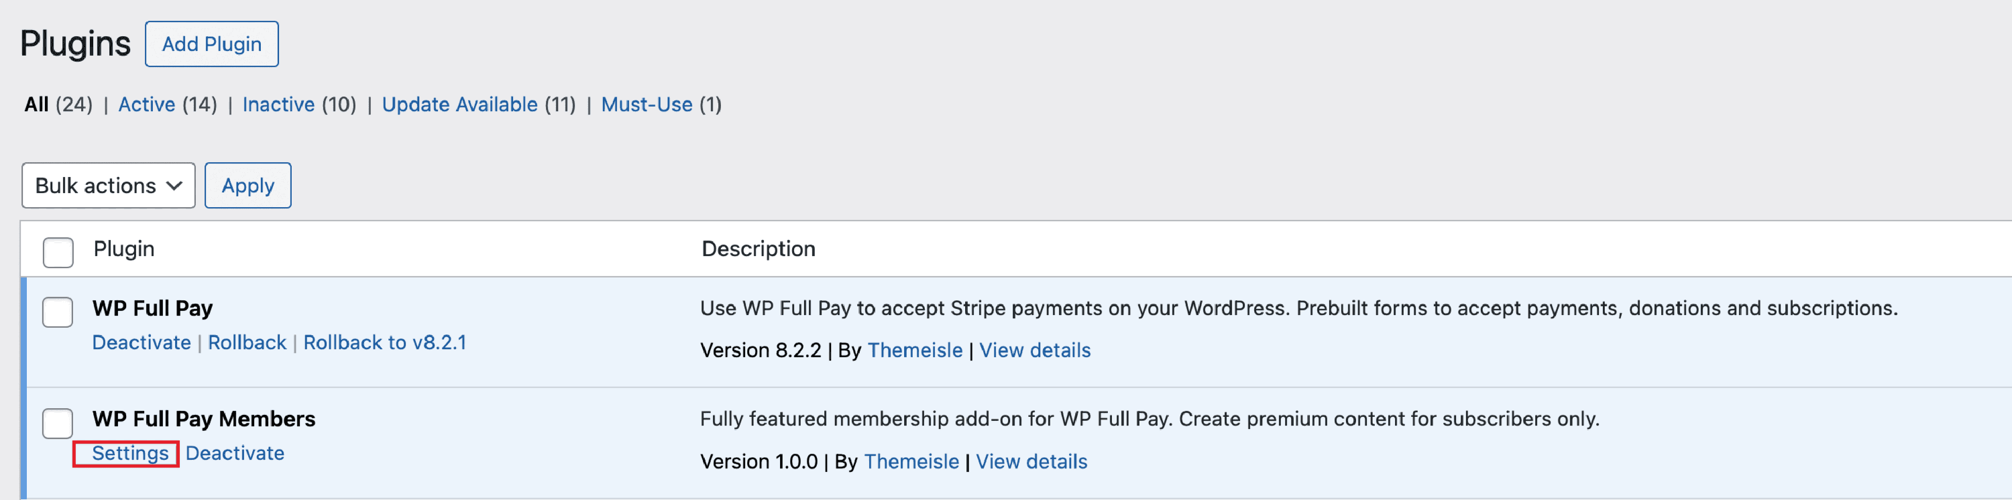View details of WP Full Pay
The height and width of the screenshot is (500, 2012).
1034,351
